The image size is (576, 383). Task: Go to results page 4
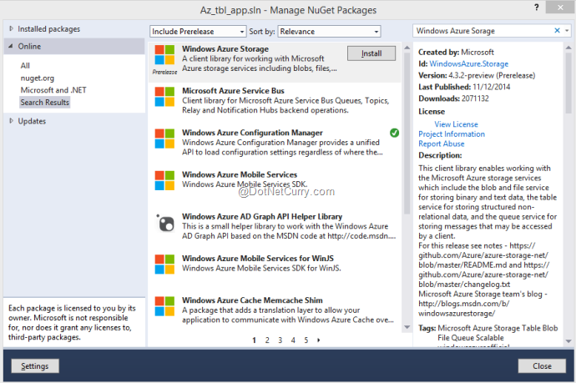[x=293, y=340]
